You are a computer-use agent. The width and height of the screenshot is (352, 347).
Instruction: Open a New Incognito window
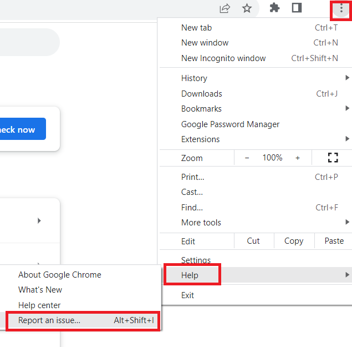(255, 58)
